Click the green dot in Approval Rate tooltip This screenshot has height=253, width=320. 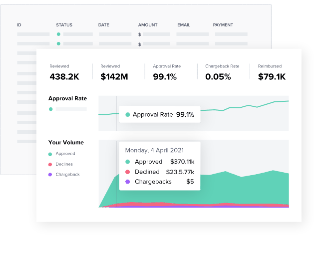coord(128,115)
